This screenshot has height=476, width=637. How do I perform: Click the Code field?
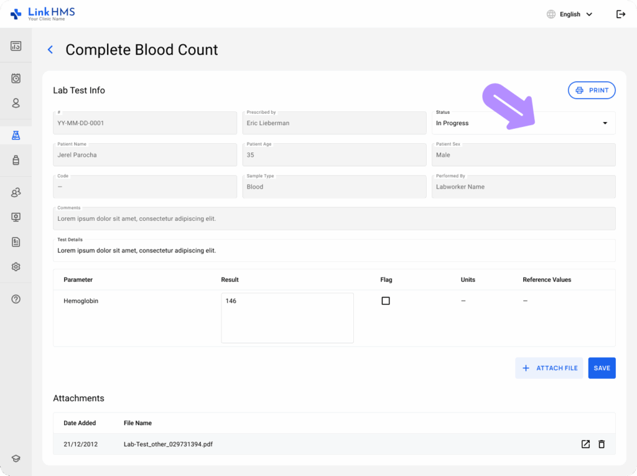[x=144, y=187]
